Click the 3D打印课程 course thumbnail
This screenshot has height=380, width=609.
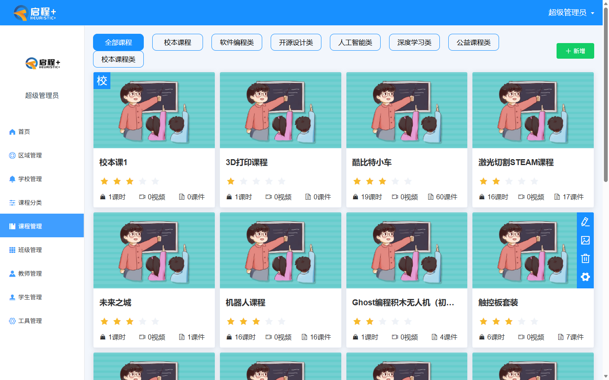(280, 110)
